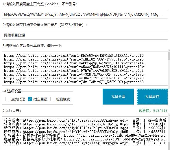Click the log line with code 4xjf

(85, 143)
